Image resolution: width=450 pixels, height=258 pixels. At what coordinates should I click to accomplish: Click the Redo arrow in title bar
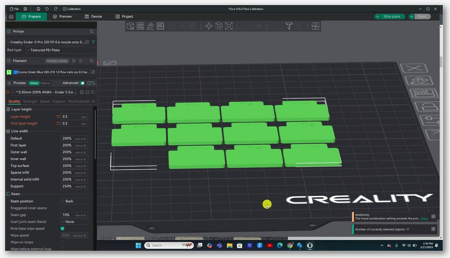click(x=56, y=9)
